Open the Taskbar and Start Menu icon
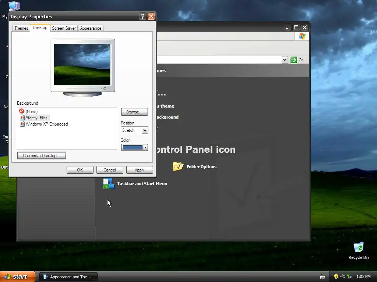The image size is (377, 282). (x=109, y=184)
